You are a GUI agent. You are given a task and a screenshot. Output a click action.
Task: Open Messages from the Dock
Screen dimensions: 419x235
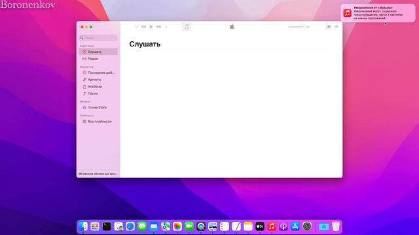[142, 227]
